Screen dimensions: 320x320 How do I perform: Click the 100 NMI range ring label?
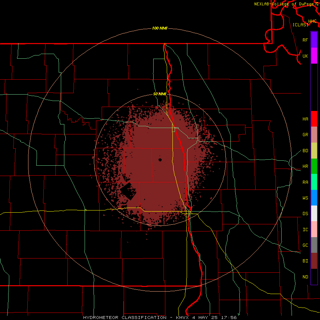click(160, 28)
